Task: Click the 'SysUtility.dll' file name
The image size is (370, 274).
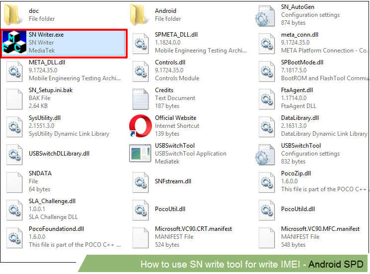Action: [x=45, y=118]
